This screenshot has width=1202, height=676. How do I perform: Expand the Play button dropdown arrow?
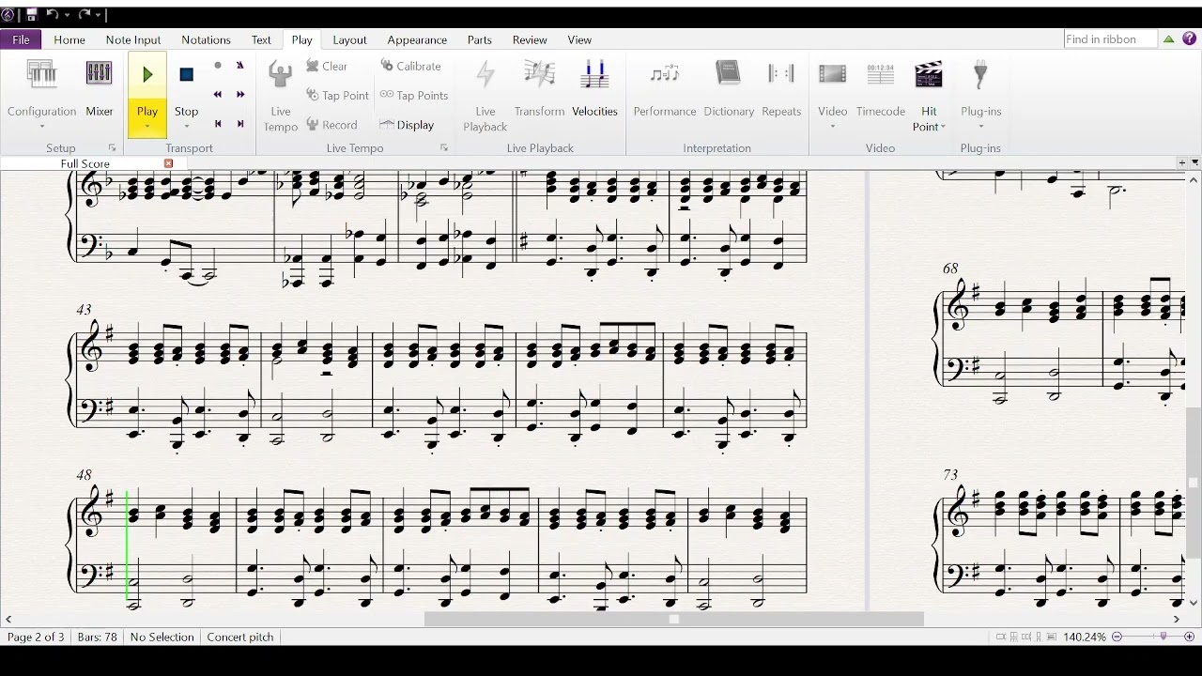(x=147, y=127)
